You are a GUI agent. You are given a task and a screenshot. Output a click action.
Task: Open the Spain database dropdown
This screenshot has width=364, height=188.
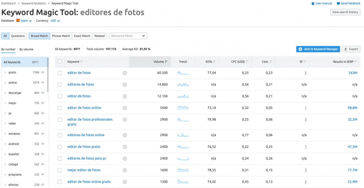tap(24, 21)
